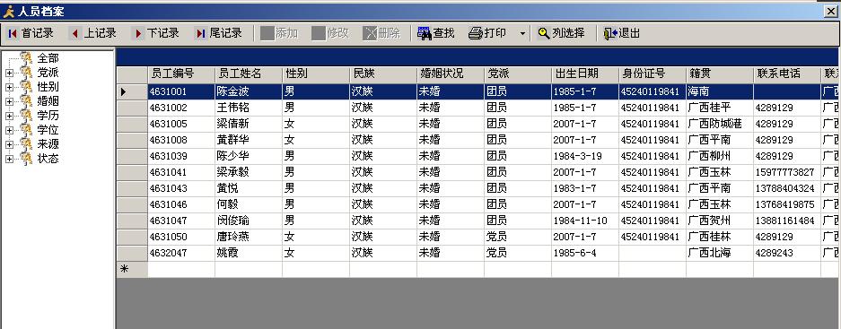The image size is (841, 329).
Task: Expand the 学历 tree node
Action: [9, 117]
